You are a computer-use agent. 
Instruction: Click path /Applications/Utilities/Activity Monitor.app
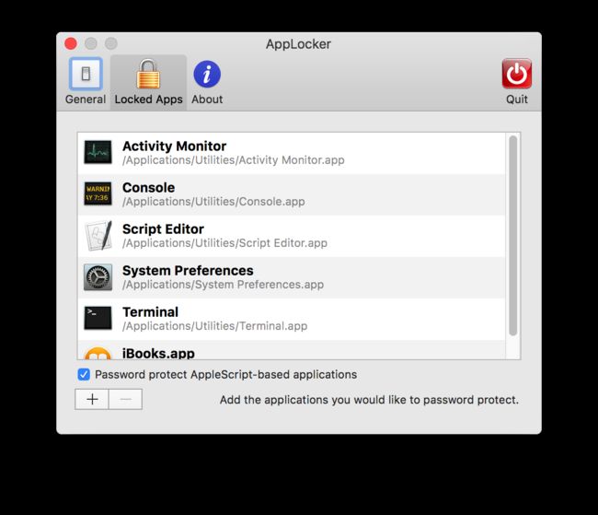[x=234, y=160]
